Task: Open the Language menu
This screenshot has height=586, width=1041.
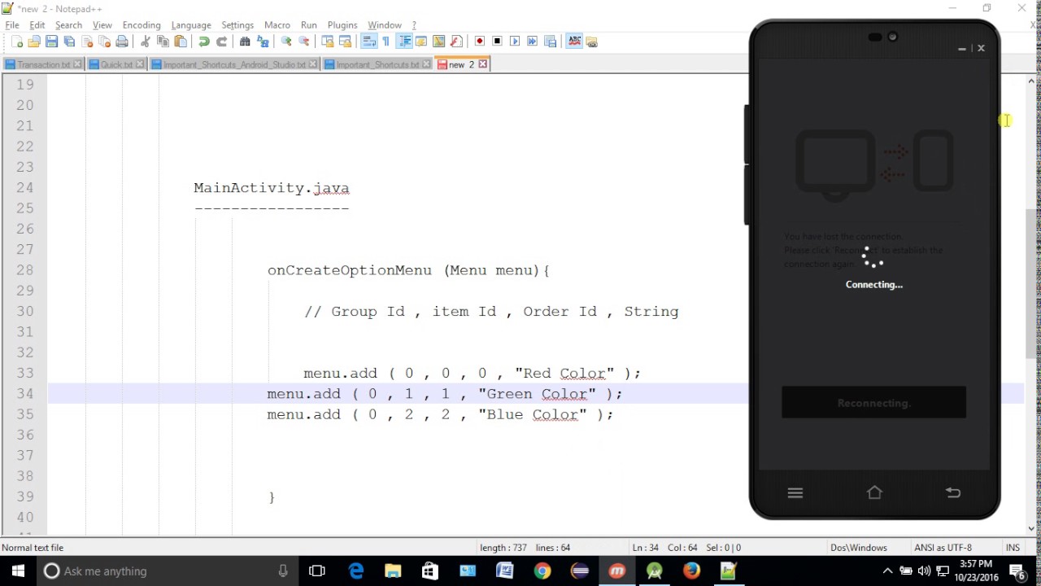Action: tap(191, 25)
